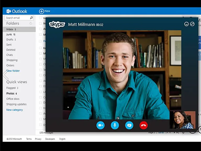Click into the Search email field

click(17, 18)
